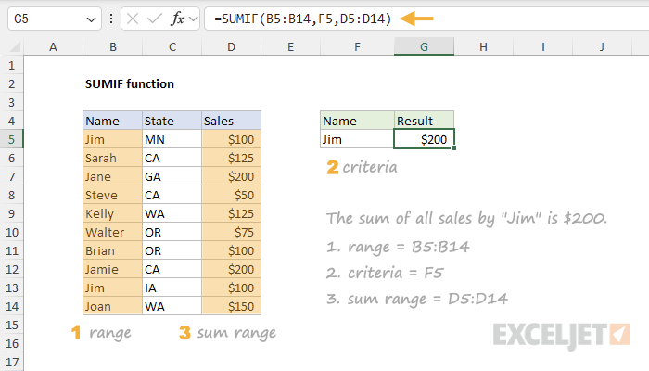
Task: Click the cell containing Walter
Action: [x=112, y=232]
